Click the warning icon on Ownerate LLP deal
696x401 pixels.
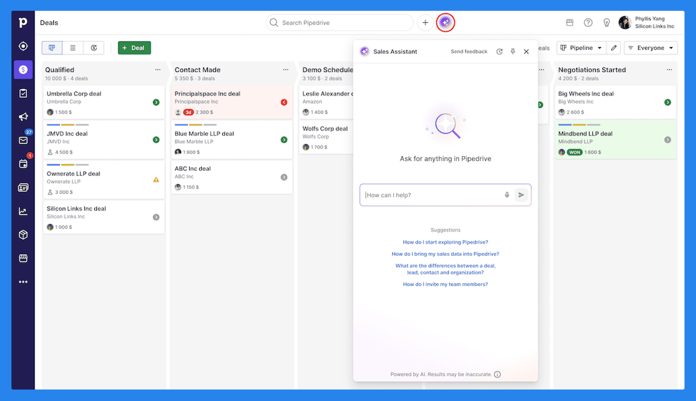[x=156, y=180]
